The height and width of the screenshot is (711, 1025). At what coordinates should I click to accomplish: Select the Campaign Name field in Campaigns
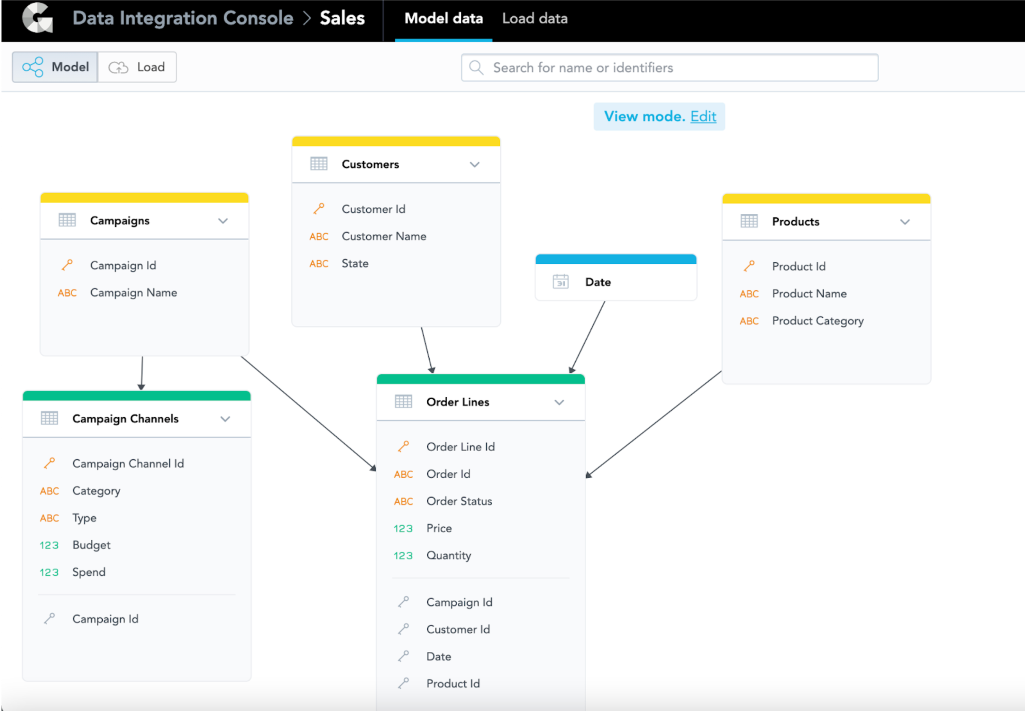pyautogui.click(x=133, y=292)
